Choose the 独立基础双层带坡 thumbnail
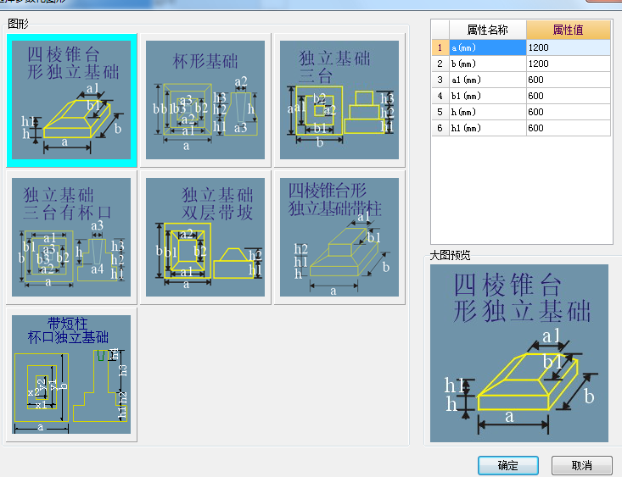The image size is (622, 477). tap(205, 237)
